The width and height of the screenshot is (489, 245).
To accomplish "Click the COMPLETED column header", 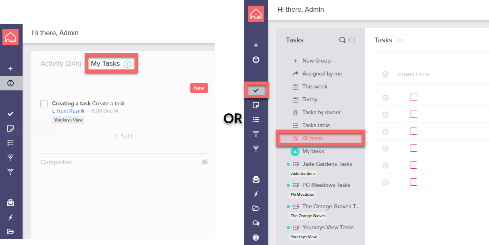I will [413, 75].
